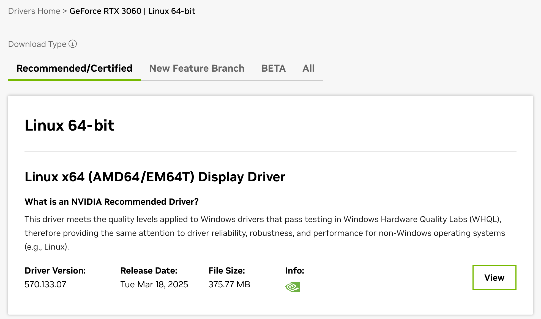Click the Download Type info icon

point(73,44)
